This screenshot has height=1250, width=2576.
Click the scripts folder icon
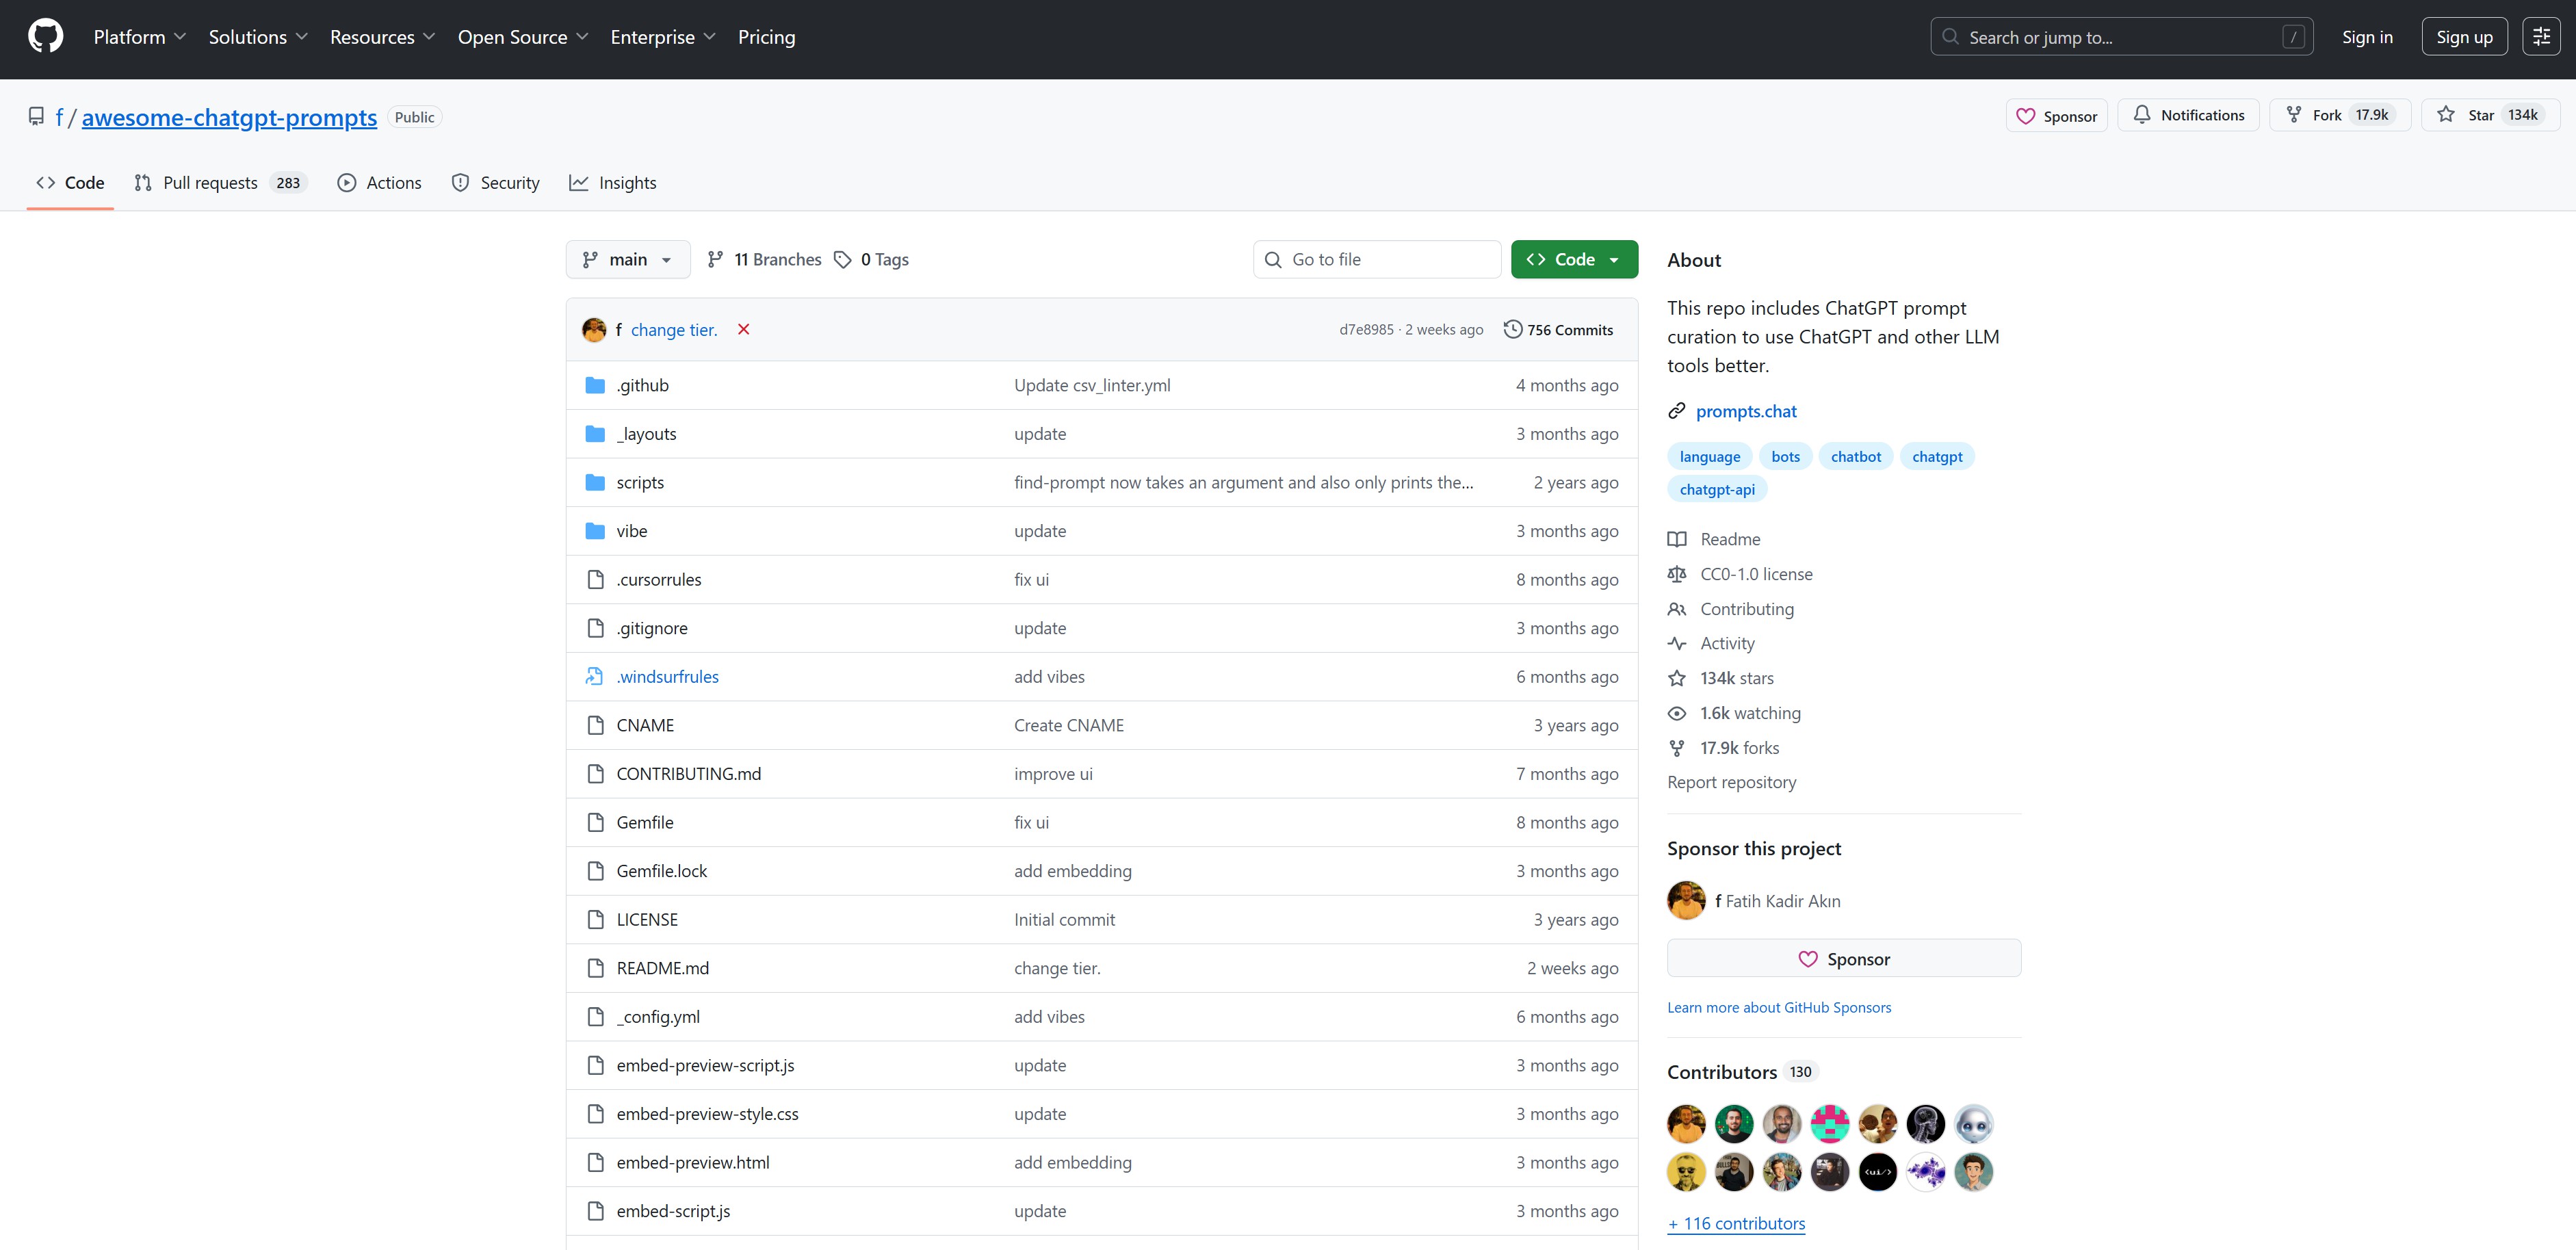click(595, 483)
